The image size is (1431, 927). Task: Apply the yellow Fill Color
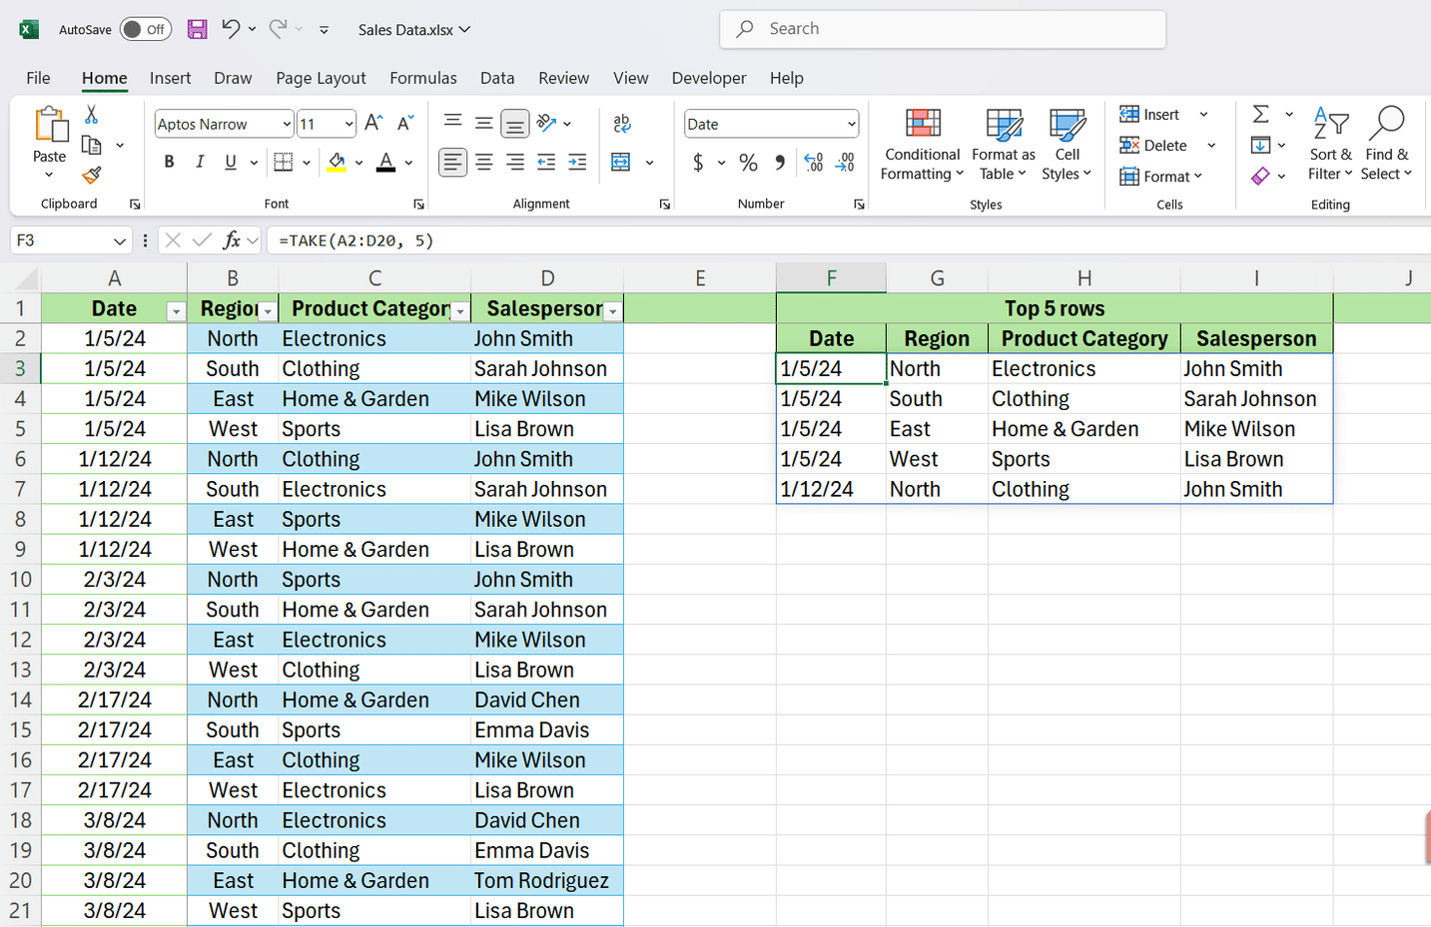coord(337,162)
